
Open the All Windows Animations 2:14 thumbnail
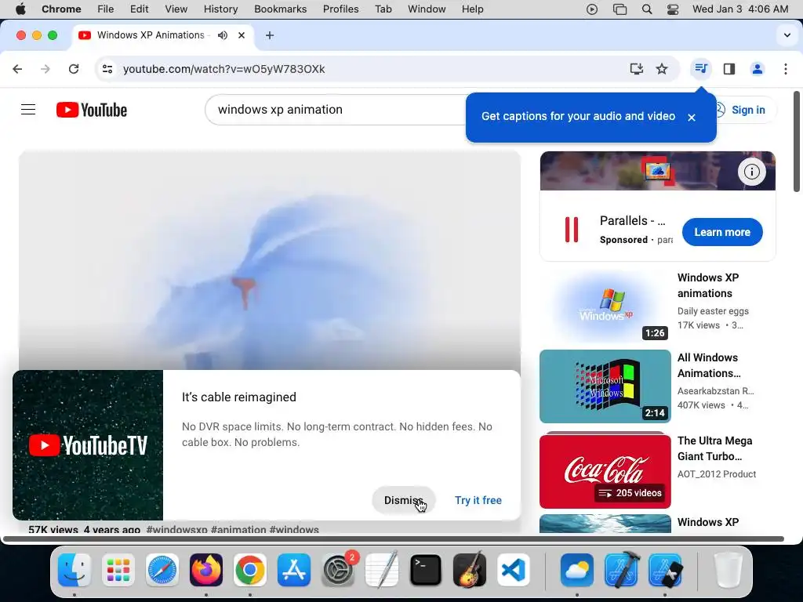coord(605,386)
